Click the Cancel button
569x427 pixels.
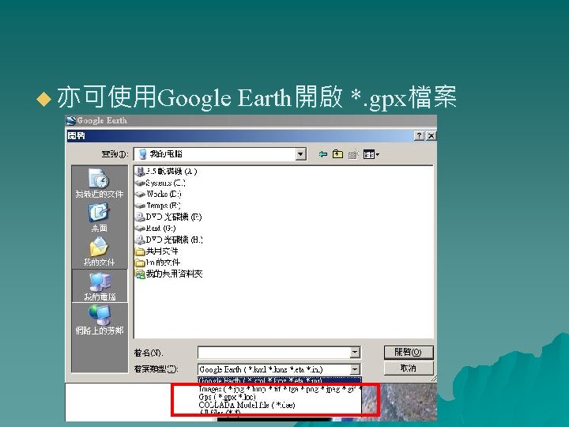(x=409, y=368)
